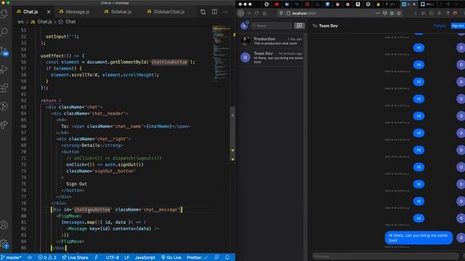
Task: Click the 'Sign Out' text on line 75
Action: (x=76, y=183)
